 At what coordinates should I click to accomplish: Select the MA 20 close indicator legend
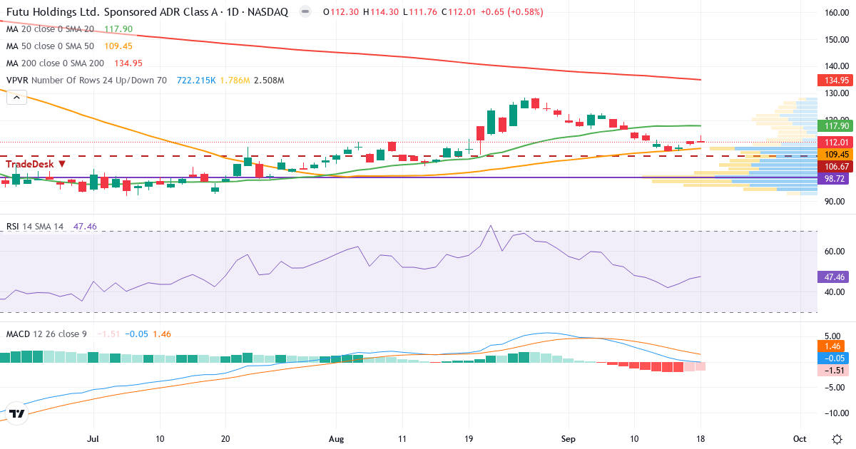(50, 29)
